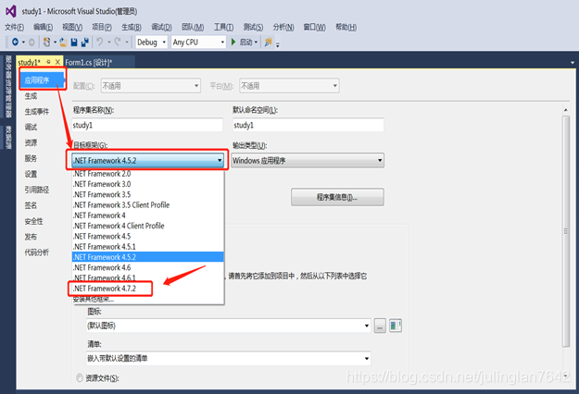Click the Redo toolbar icon

(118, 42)
